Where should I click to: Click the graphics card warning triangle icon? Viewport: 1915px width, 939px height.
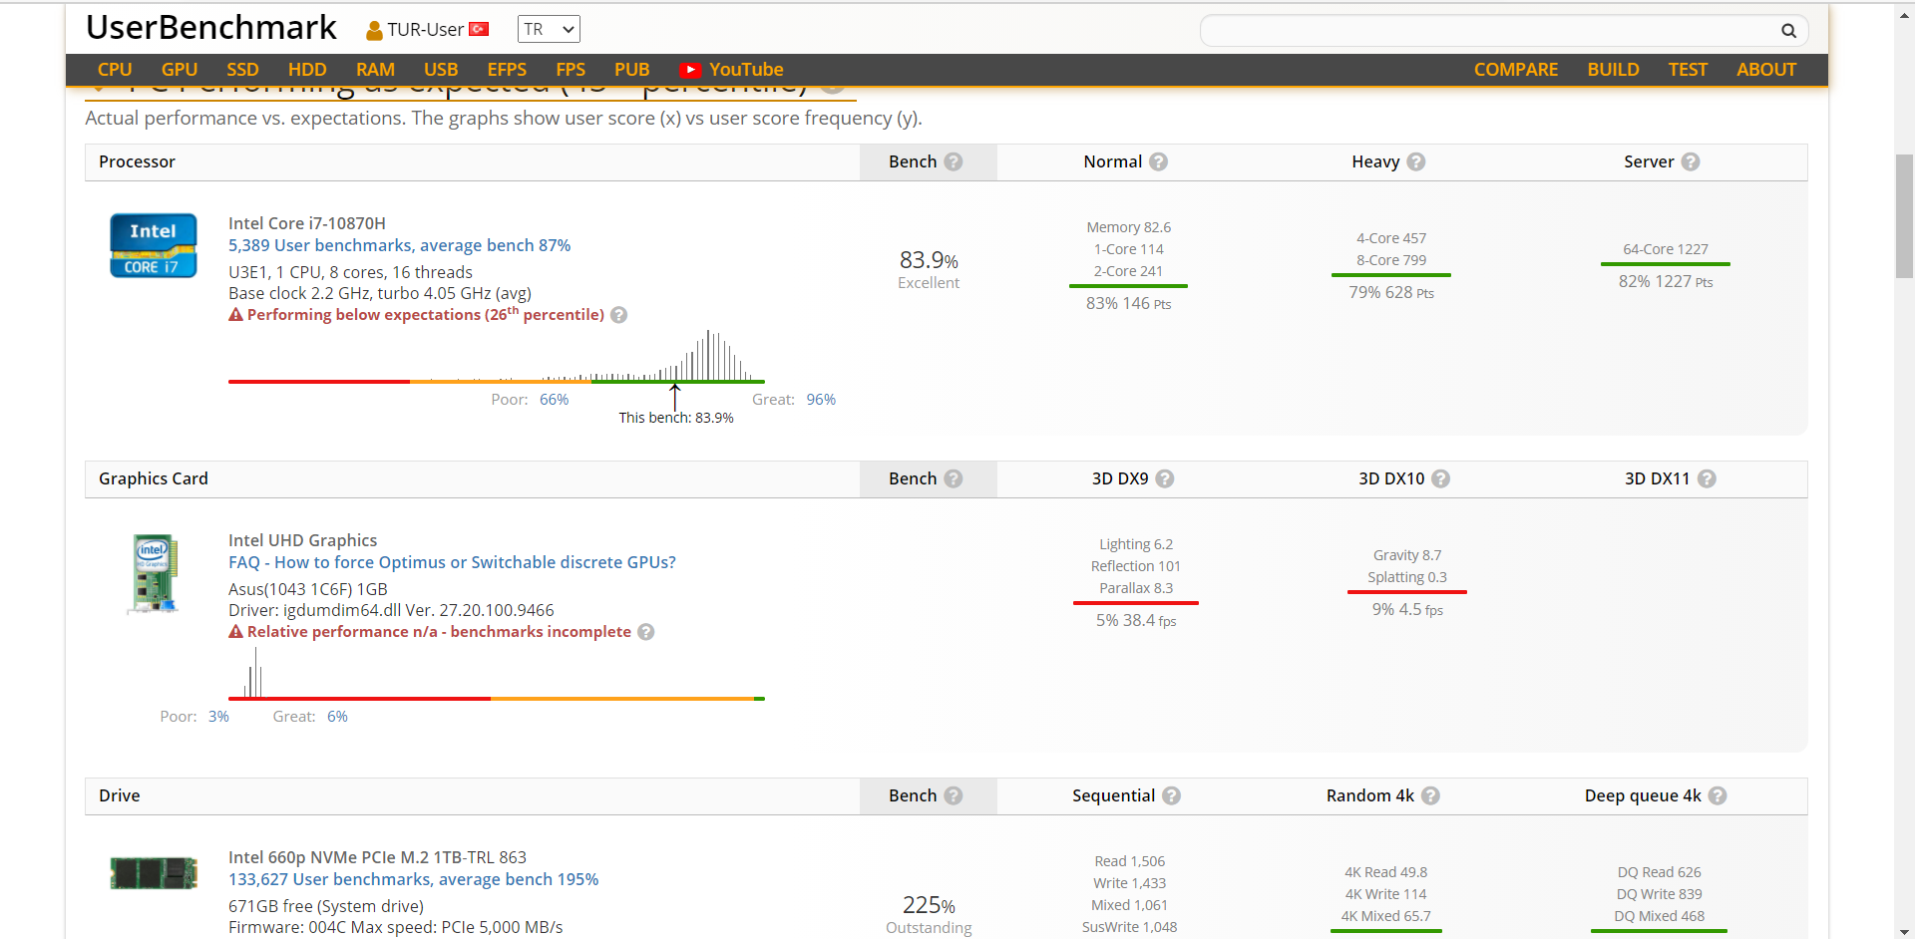tap(236, 632)
